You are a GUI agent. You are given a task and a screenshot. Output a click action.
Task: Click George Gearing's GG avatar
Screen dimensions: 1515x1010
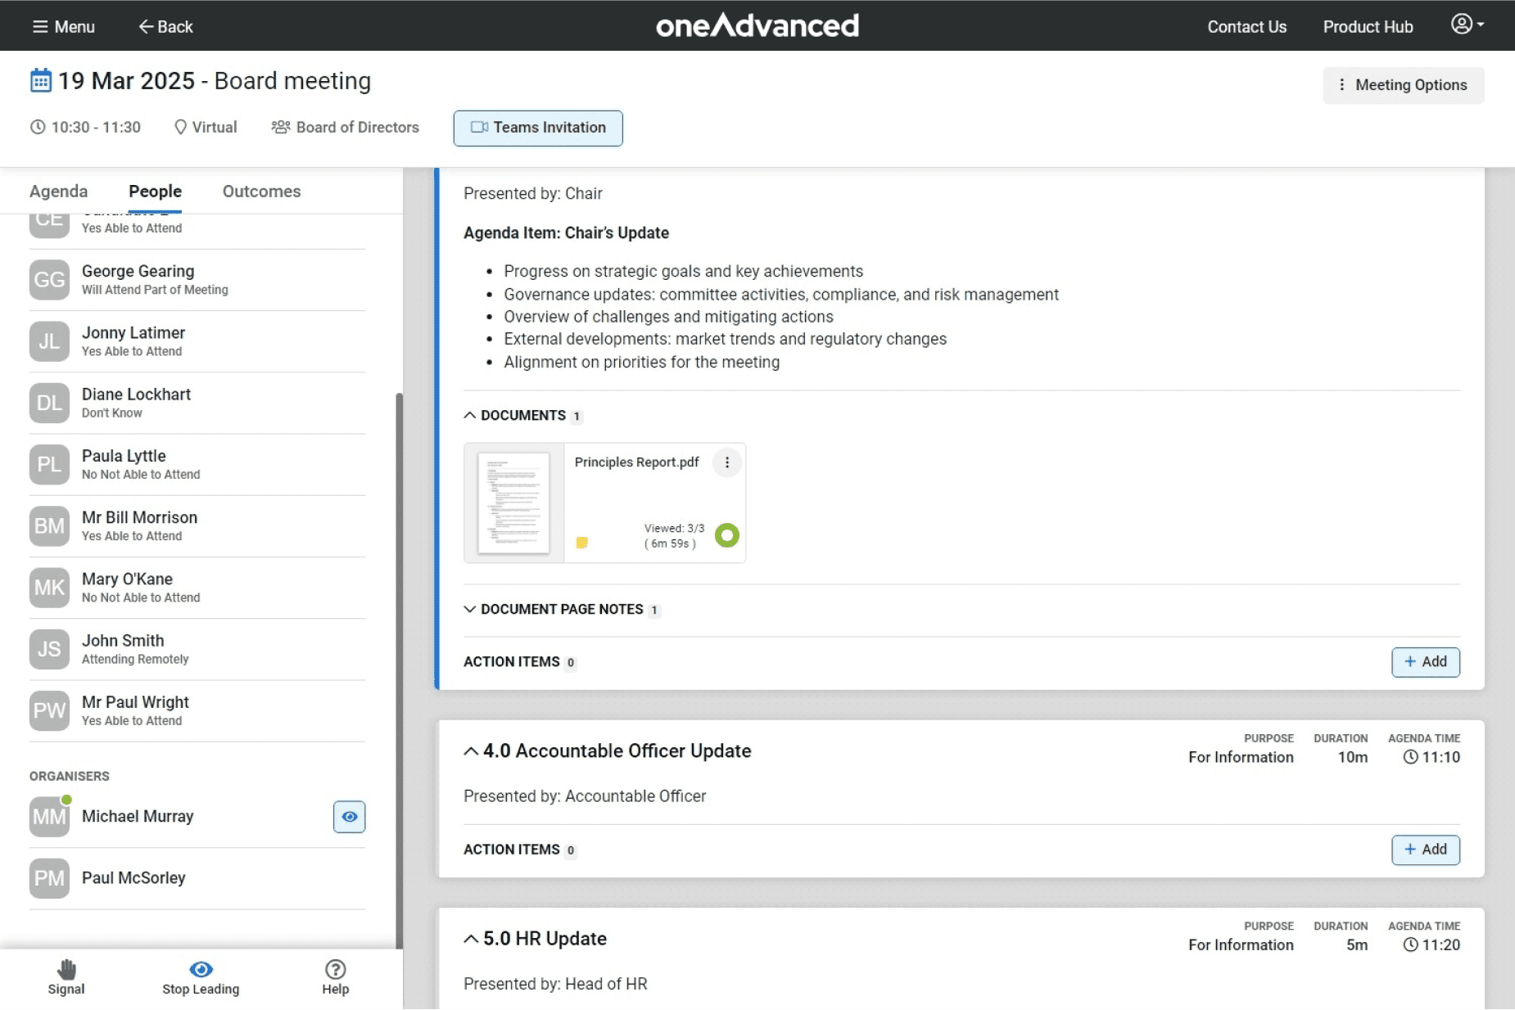49,280
